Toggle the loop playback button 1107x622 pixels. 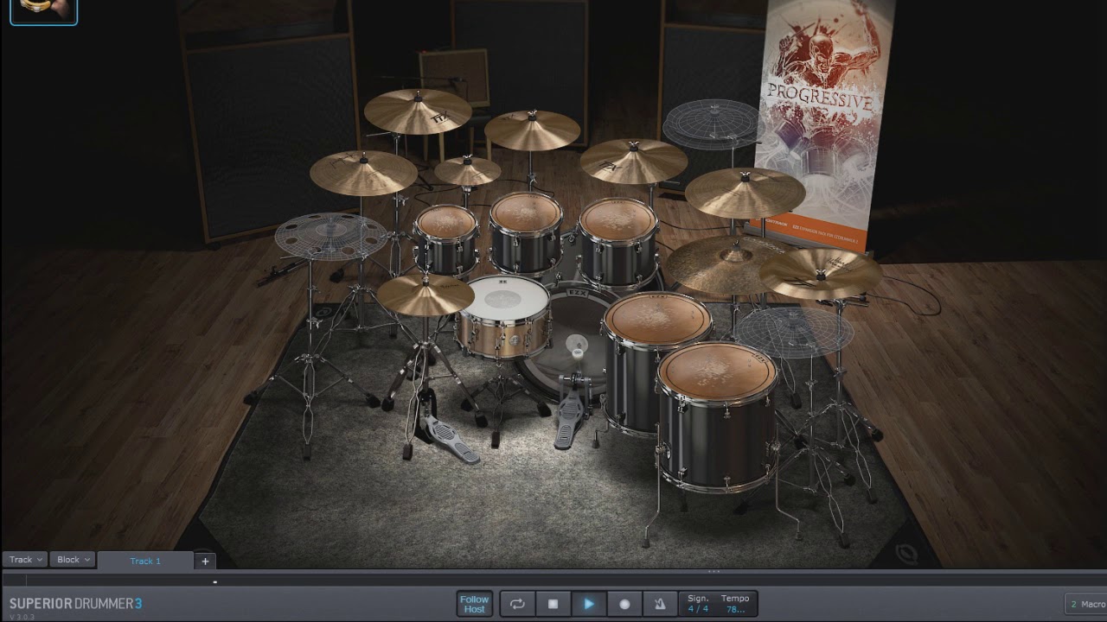tap(517, 604)
